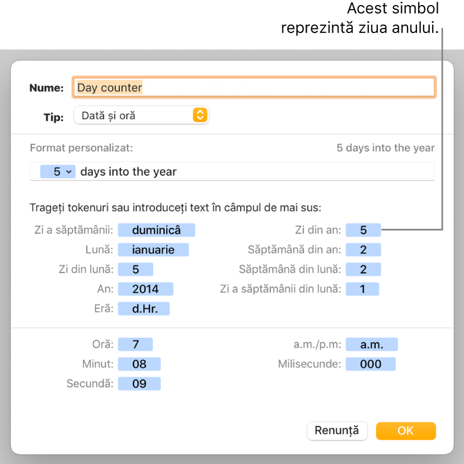Click the "Zi din an" token showing 5
Viewport: 464px width, 464px height.
click(363, 230)
